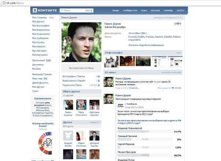
Task: Open the помощь header menu
Action: [168, 11]
